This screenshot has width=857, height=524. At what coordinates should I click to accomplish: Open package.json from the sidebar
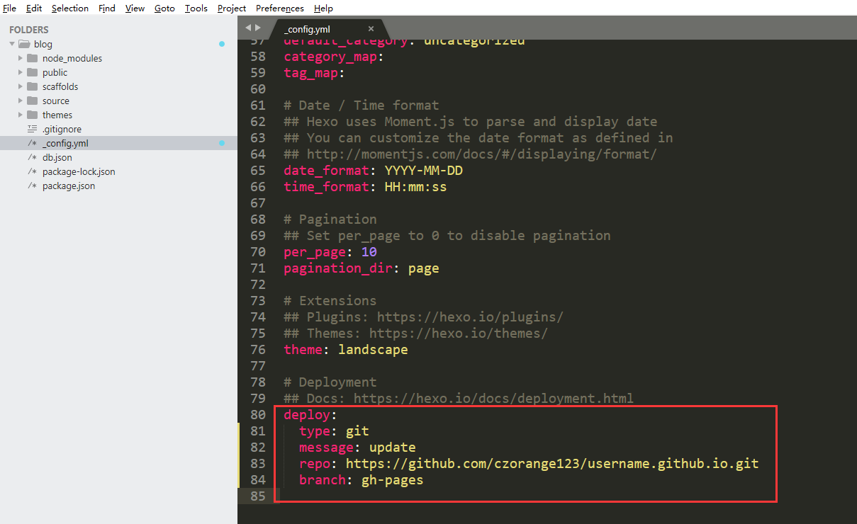pyautogui.click(x=68, y=186)
